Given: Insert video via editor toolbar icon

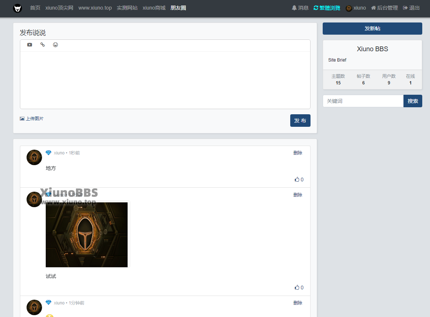Looking at the screenshot, I should tap(30, 45).
